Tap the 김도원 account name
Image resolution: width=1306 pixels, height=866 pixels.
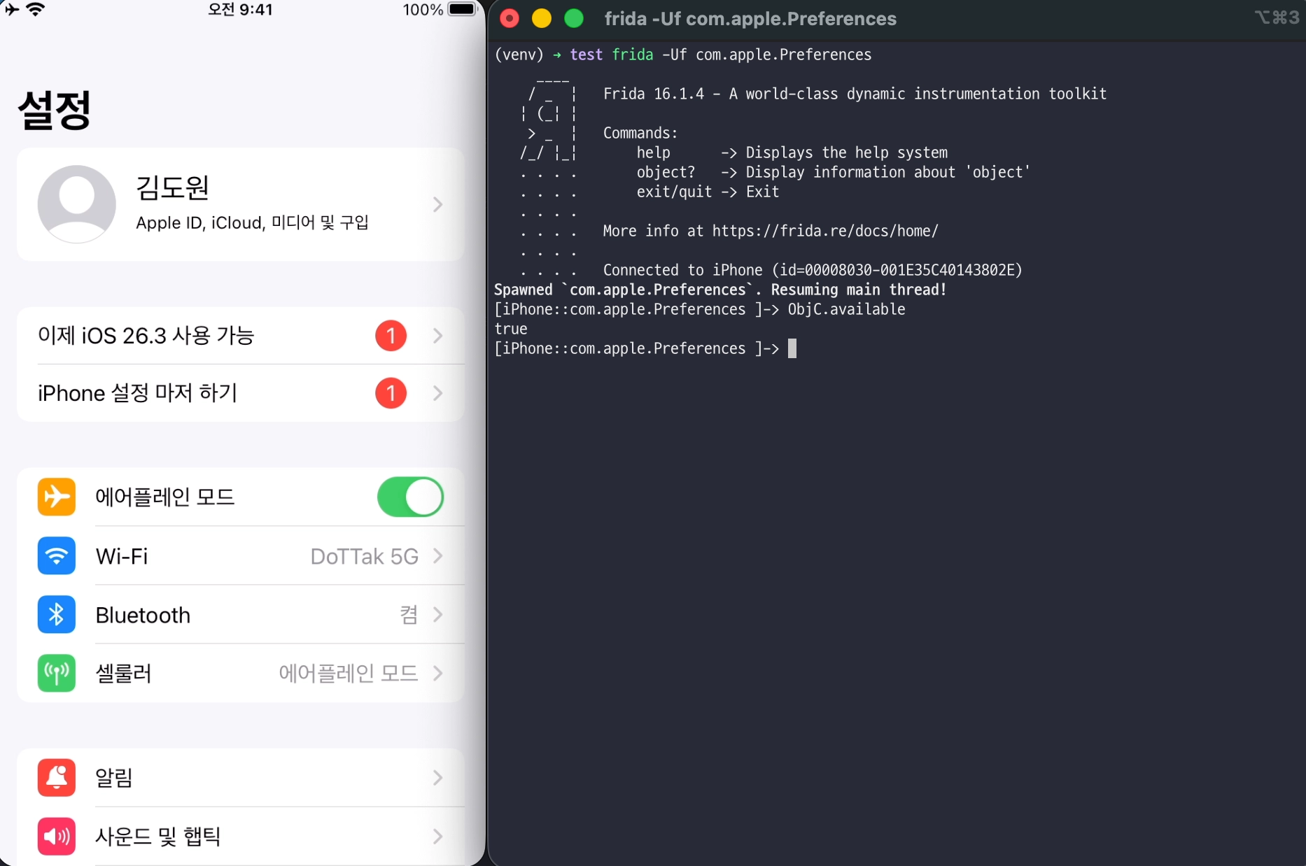pos(172,187)
